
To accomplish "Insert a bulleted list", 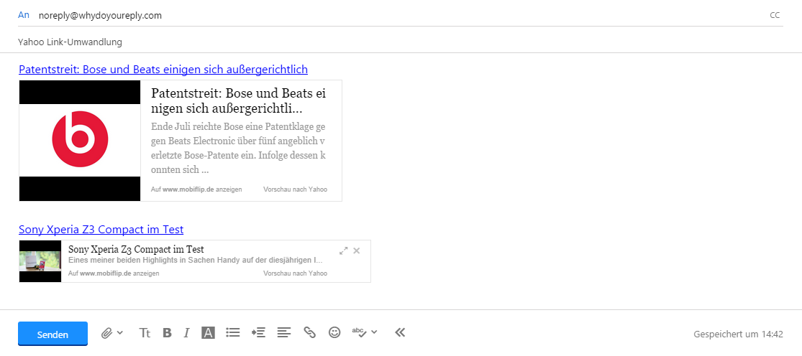I will click(x=233, y=333).
